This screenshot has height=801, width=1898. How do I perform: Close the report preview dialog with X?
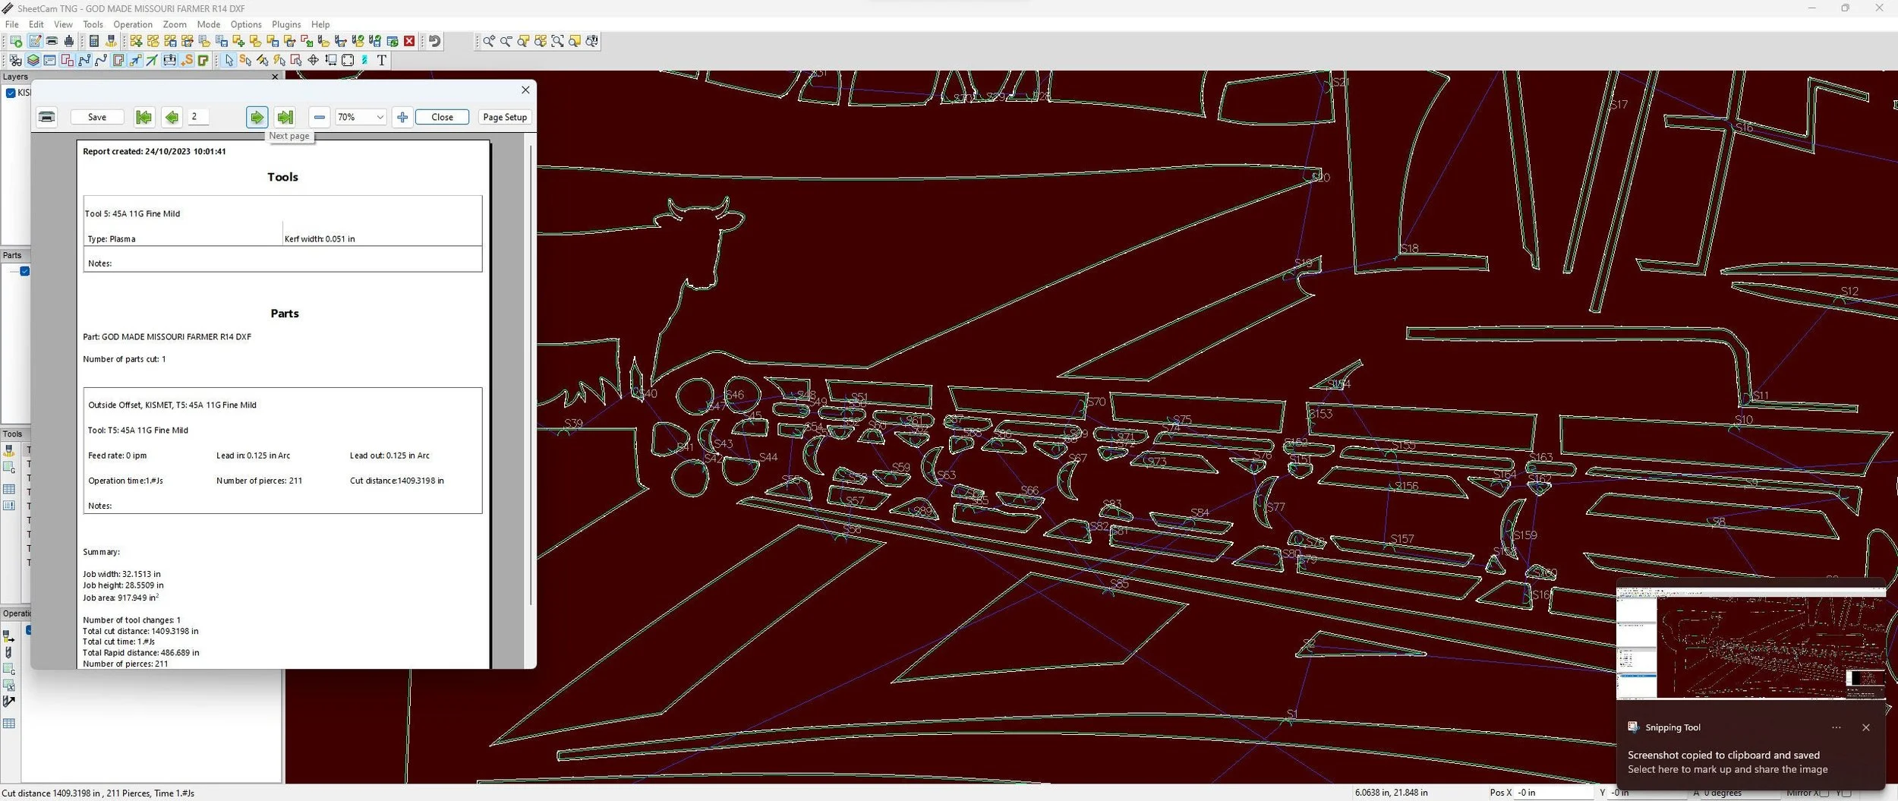point(525,90)
